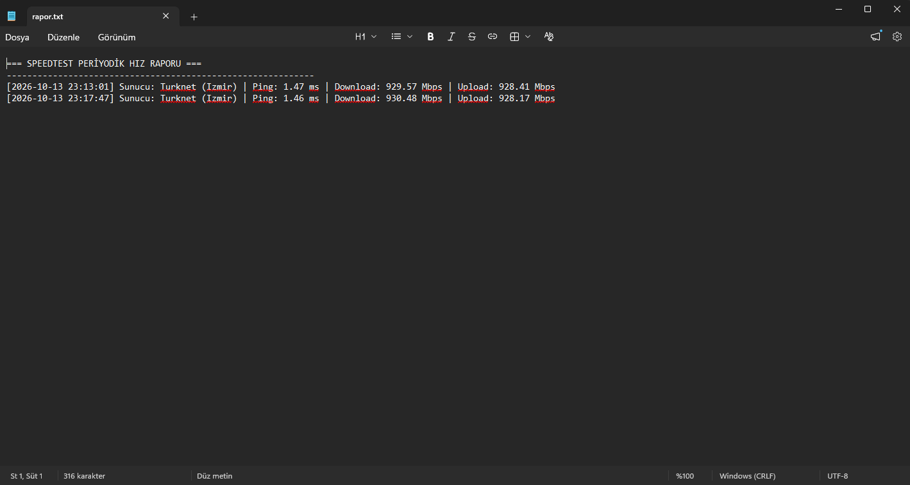Click the upload value 928.41
This screenshot has width=910, height=485.
click(514, 86)
